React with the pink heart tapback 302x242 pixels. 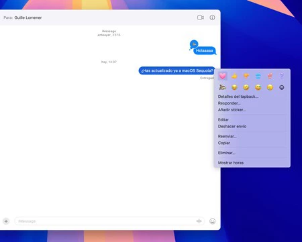tap(222, 76)
